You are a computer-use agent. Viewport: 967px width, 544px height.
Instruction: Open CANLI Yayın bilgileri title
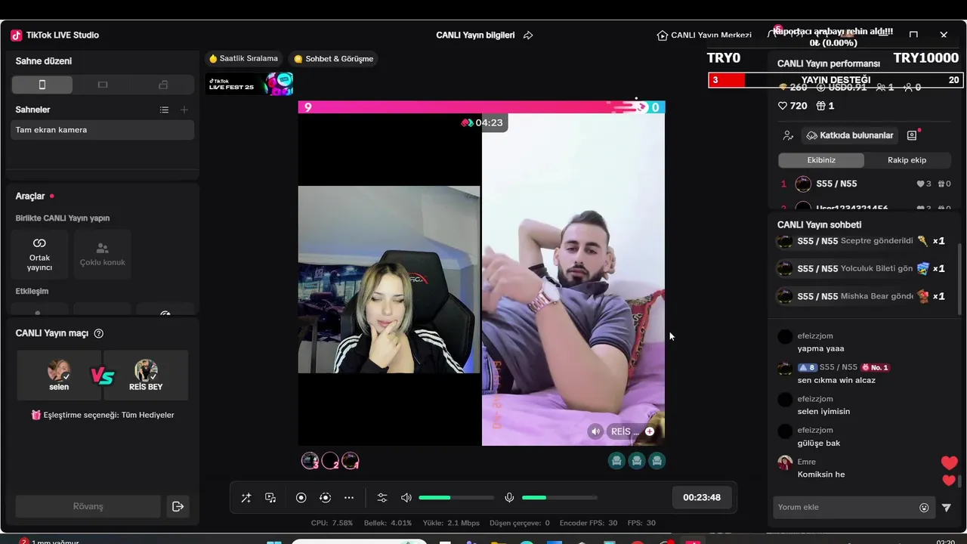(475, 36)
